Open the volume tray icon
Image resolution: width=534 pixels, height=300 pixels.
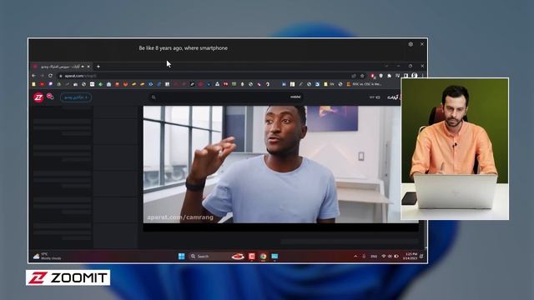(390, 256)
